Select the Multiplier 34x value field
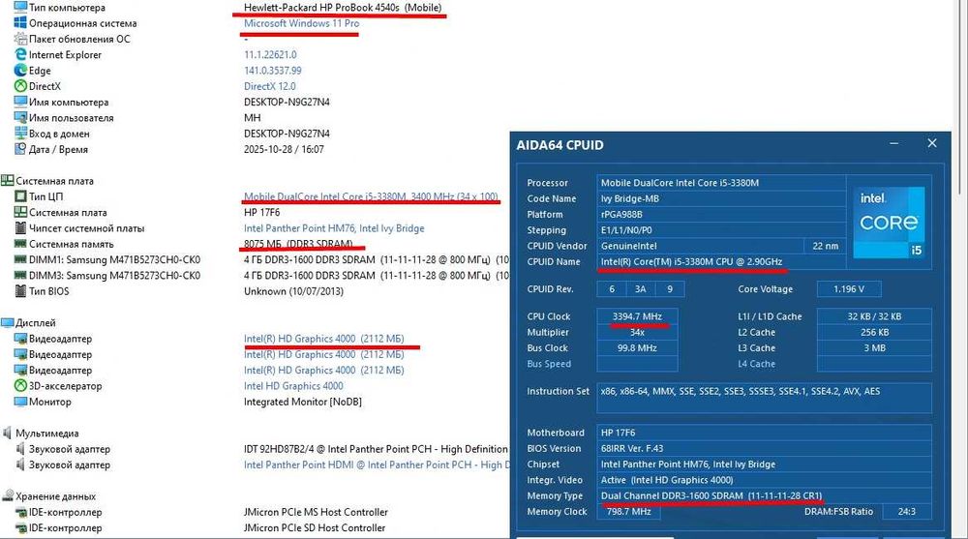The height and width of the screenshot is (539, 968). [x=637, y=332]
